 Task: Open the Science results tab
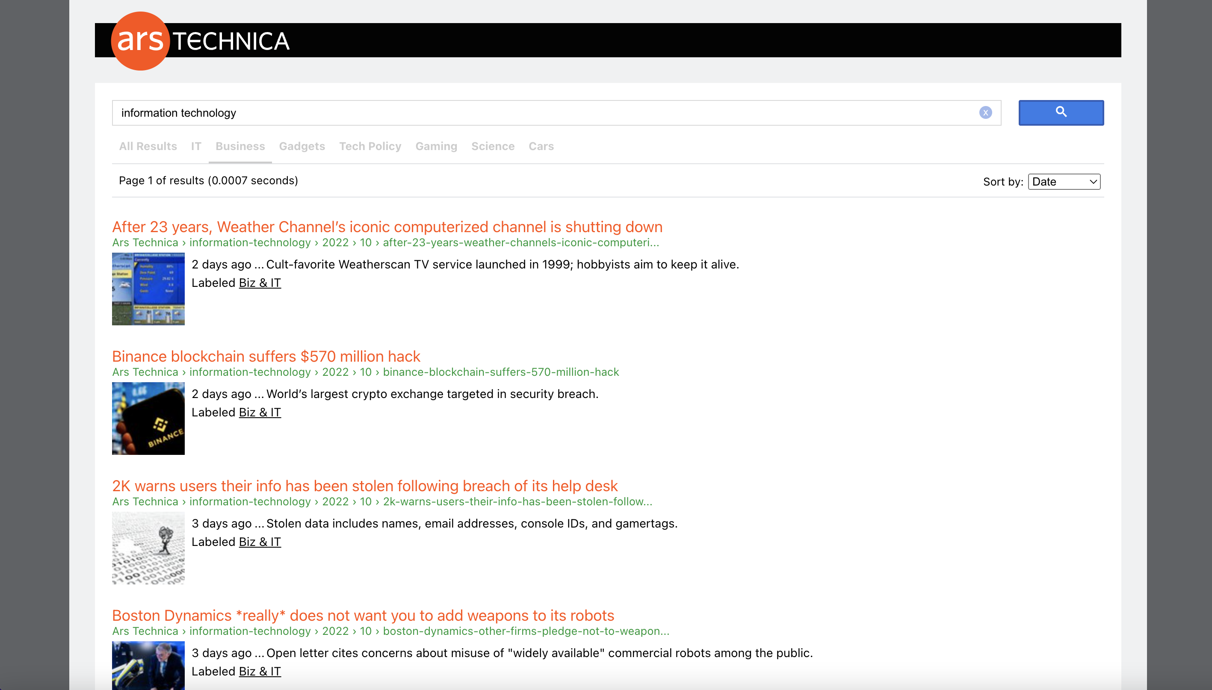pos(493,147)
